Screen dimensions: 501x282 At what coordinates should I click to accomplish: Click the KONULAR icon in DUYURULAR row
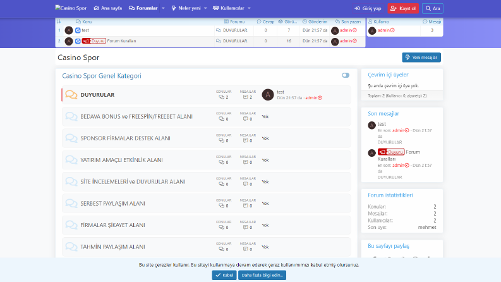click(221, 97)
